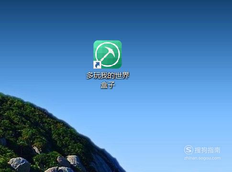Click the white circular ring of the icon

click(108, 54)
